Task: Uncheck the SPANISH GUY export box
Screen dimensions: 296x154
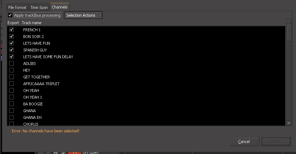Action: pyautogui.click(x=11, y=50)
